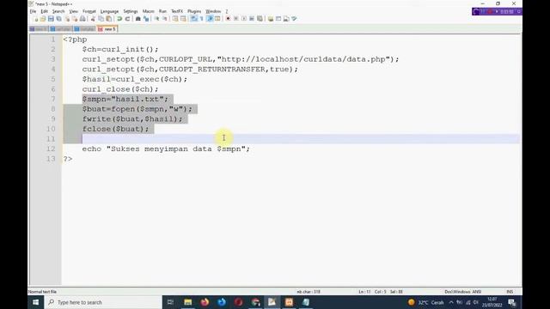Redo the edit via the toolbar arrow
550x309 pixels.
pos(128,19)
